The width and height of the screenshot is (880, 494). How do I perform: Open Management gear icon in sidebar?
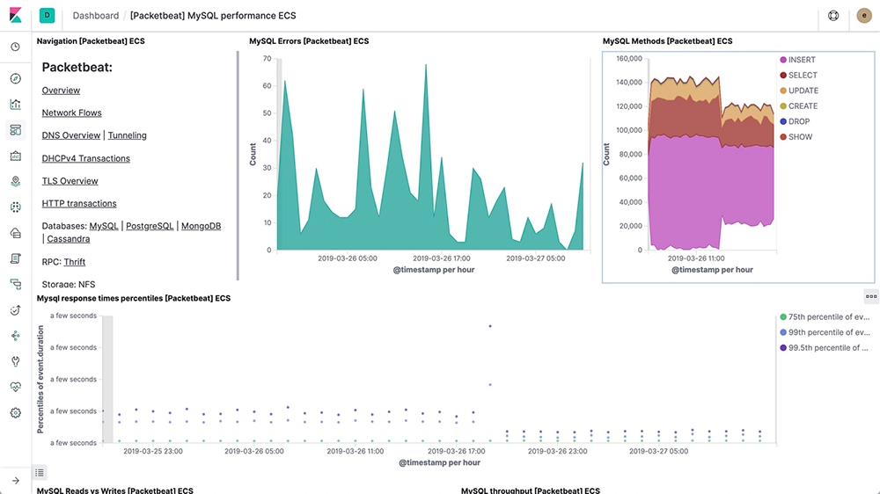15,412
